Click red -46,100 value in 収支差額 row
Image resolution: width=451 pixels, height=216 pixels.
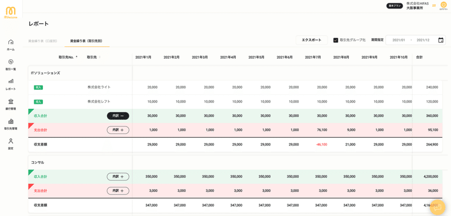coord(321,144)
